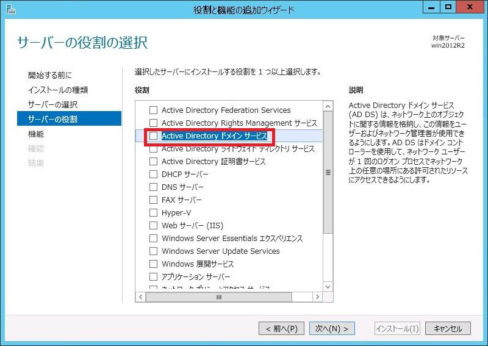Select the Hyper-V row text
This screenshot has height=346, width=488.
pos(176,213)
